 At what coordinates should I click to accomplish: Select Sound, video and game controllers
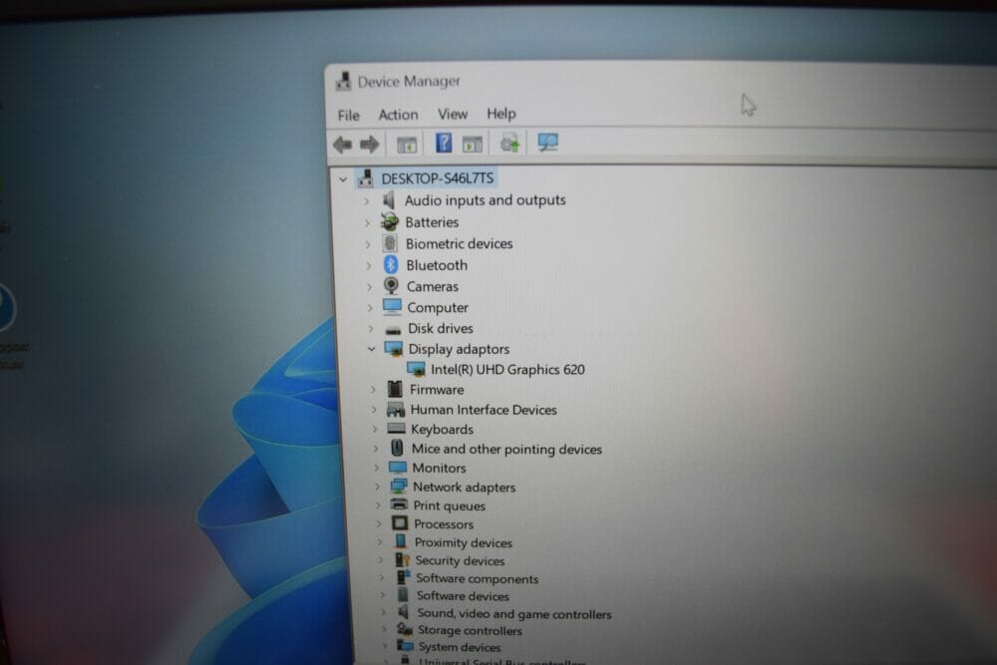514,614
